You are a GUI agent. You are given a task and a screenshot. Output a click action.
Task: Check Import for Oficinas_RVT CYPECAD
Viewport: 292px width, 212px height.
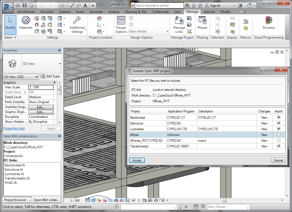(279, 140)
